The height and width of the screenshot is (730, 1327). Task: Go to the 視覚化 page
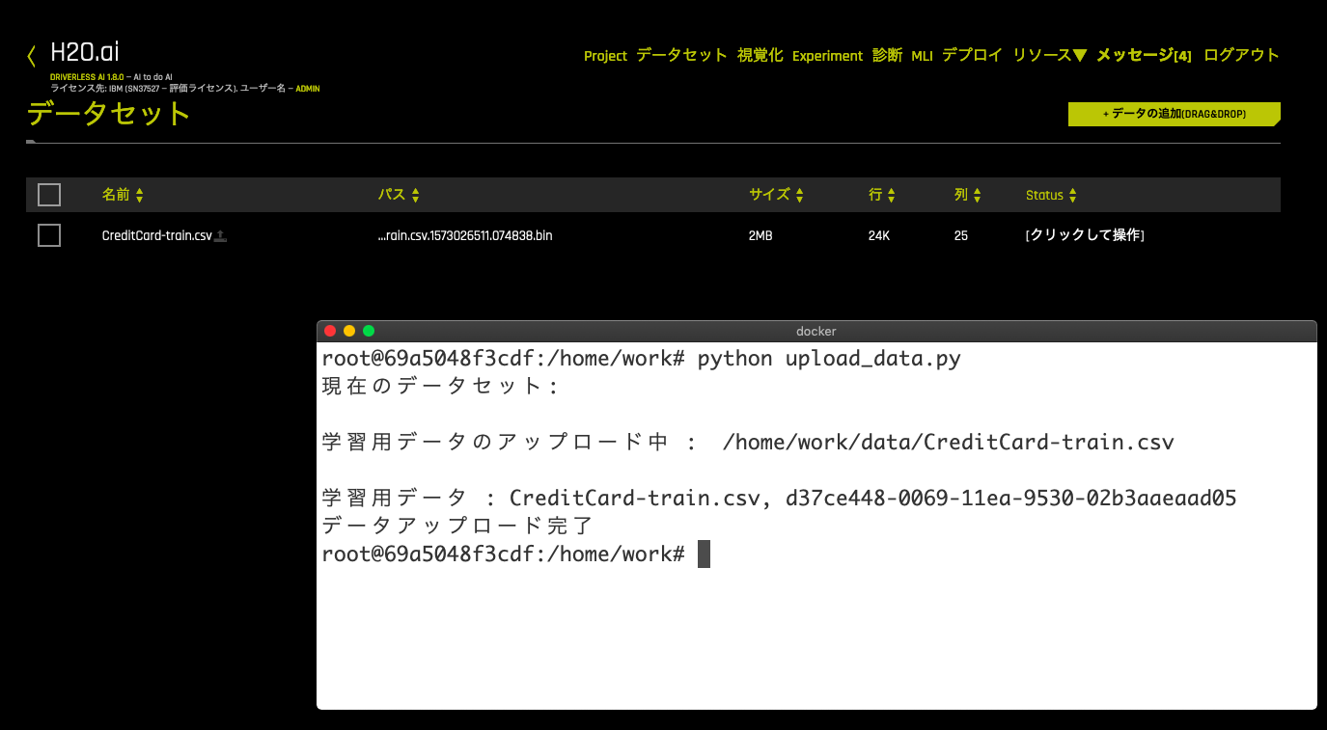pos(760,55)
